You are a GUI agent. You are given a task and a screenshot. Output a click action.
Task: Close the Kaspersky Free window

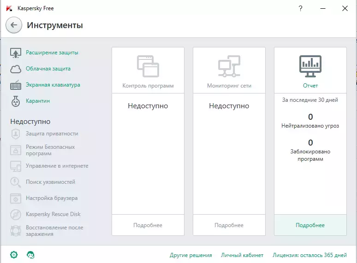point(345,8)
